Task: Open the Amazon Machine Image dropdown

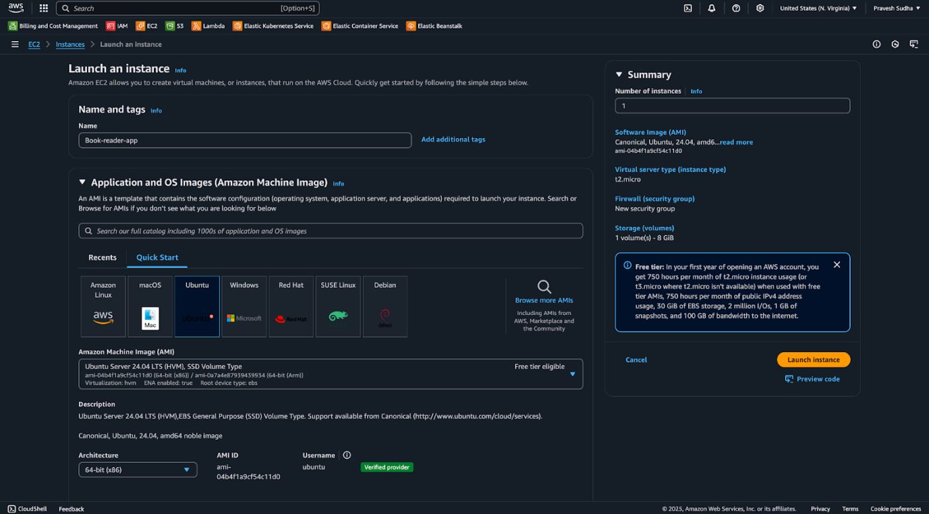Action: point(330,374)
